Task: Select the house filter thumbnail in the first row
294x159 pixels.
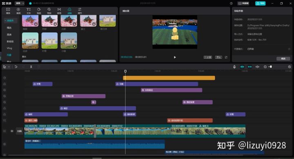Action: [107, 21]
